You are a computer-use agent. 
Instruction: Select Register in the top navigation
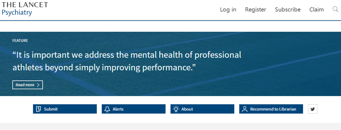click(255, 9)
